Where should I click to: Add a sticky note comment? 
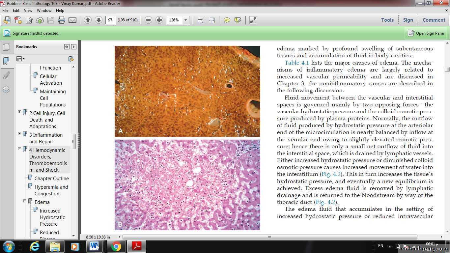(227, 20)
